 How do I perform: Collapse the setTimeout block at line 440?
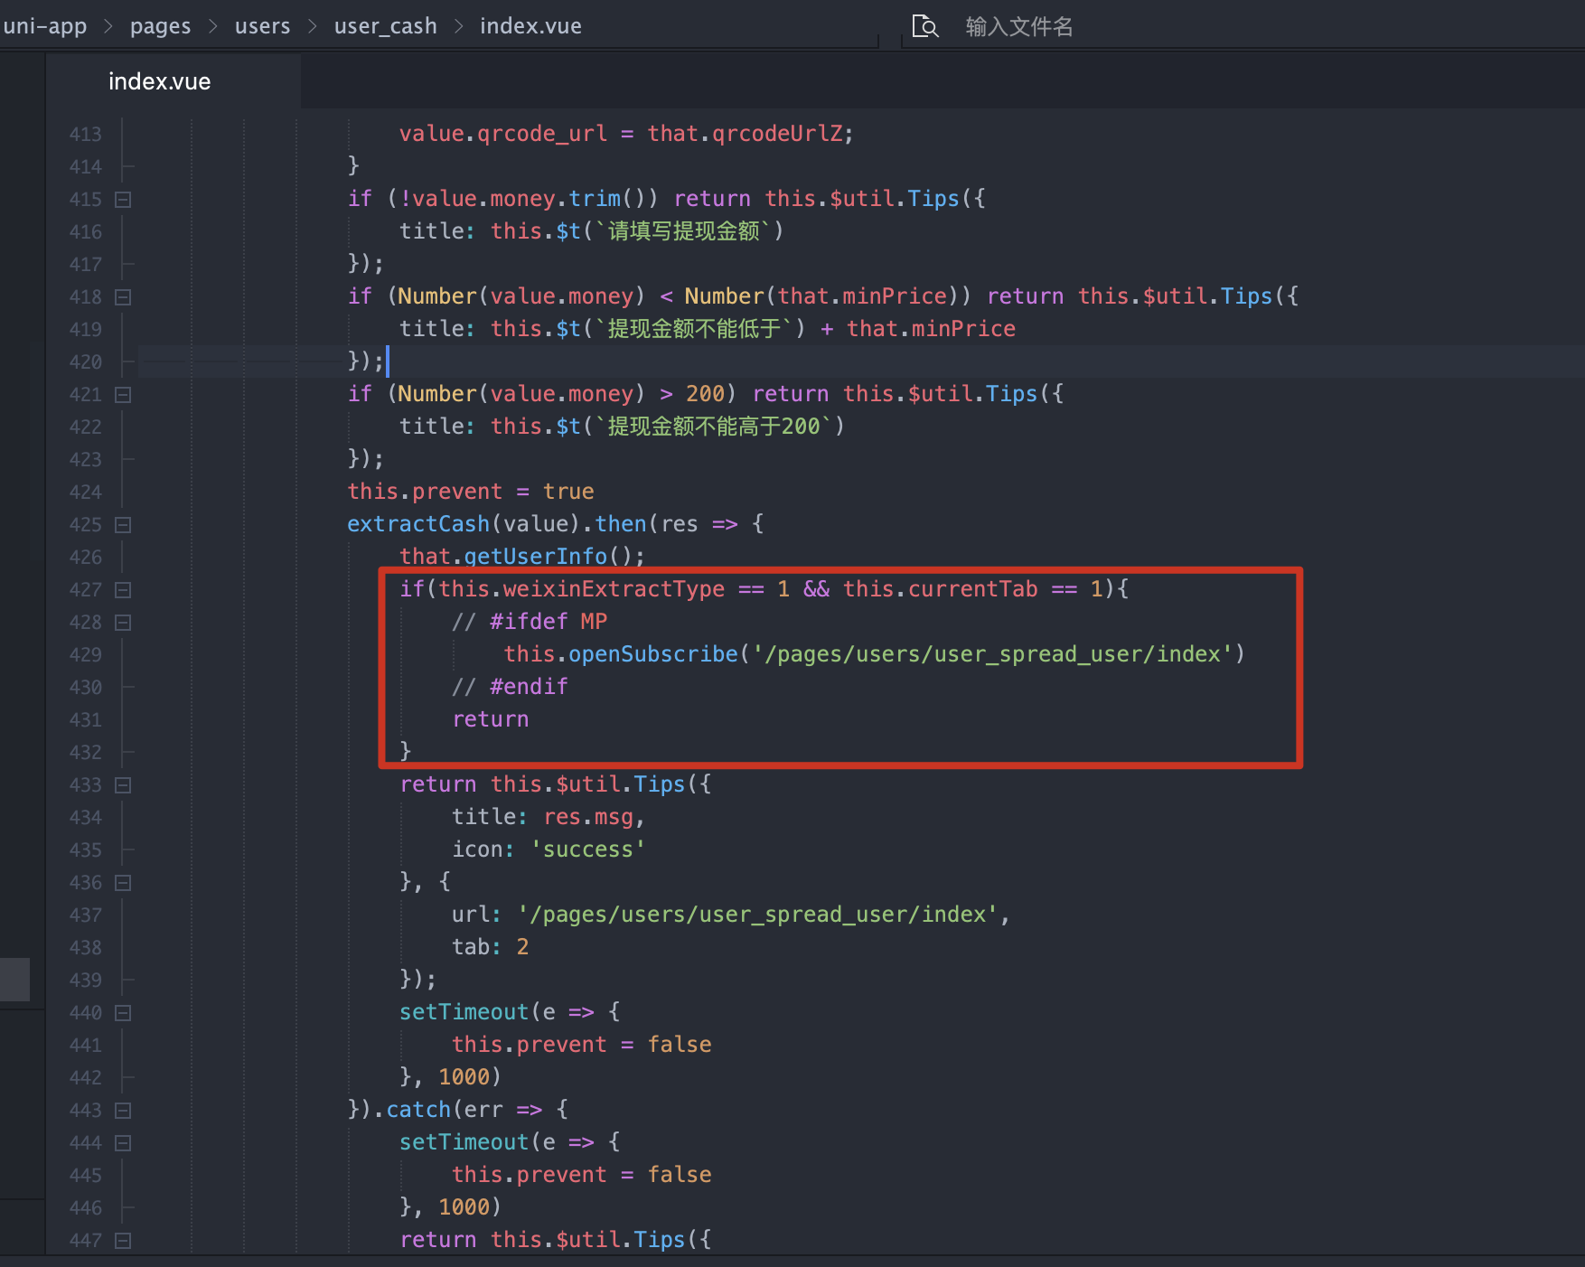click(124, 1013)
